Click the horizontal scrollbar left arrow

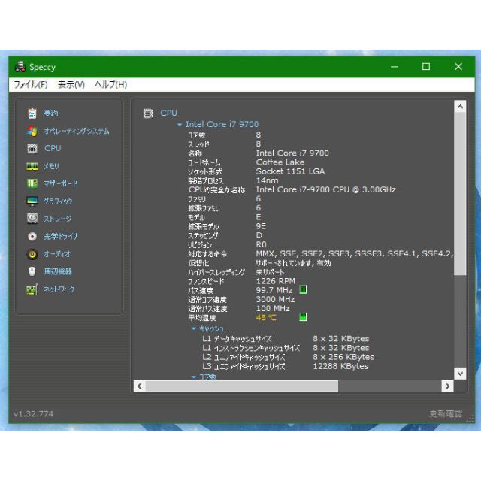[140, 386]
